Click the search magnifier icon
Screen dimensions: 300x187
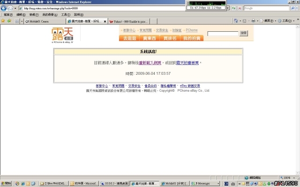[x=292, y=8]
